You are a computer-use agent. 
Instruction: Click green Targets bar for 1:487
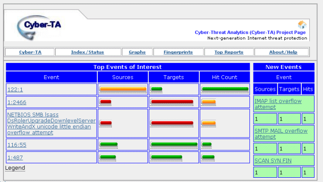pyautogui.click(x=166, y=157)
